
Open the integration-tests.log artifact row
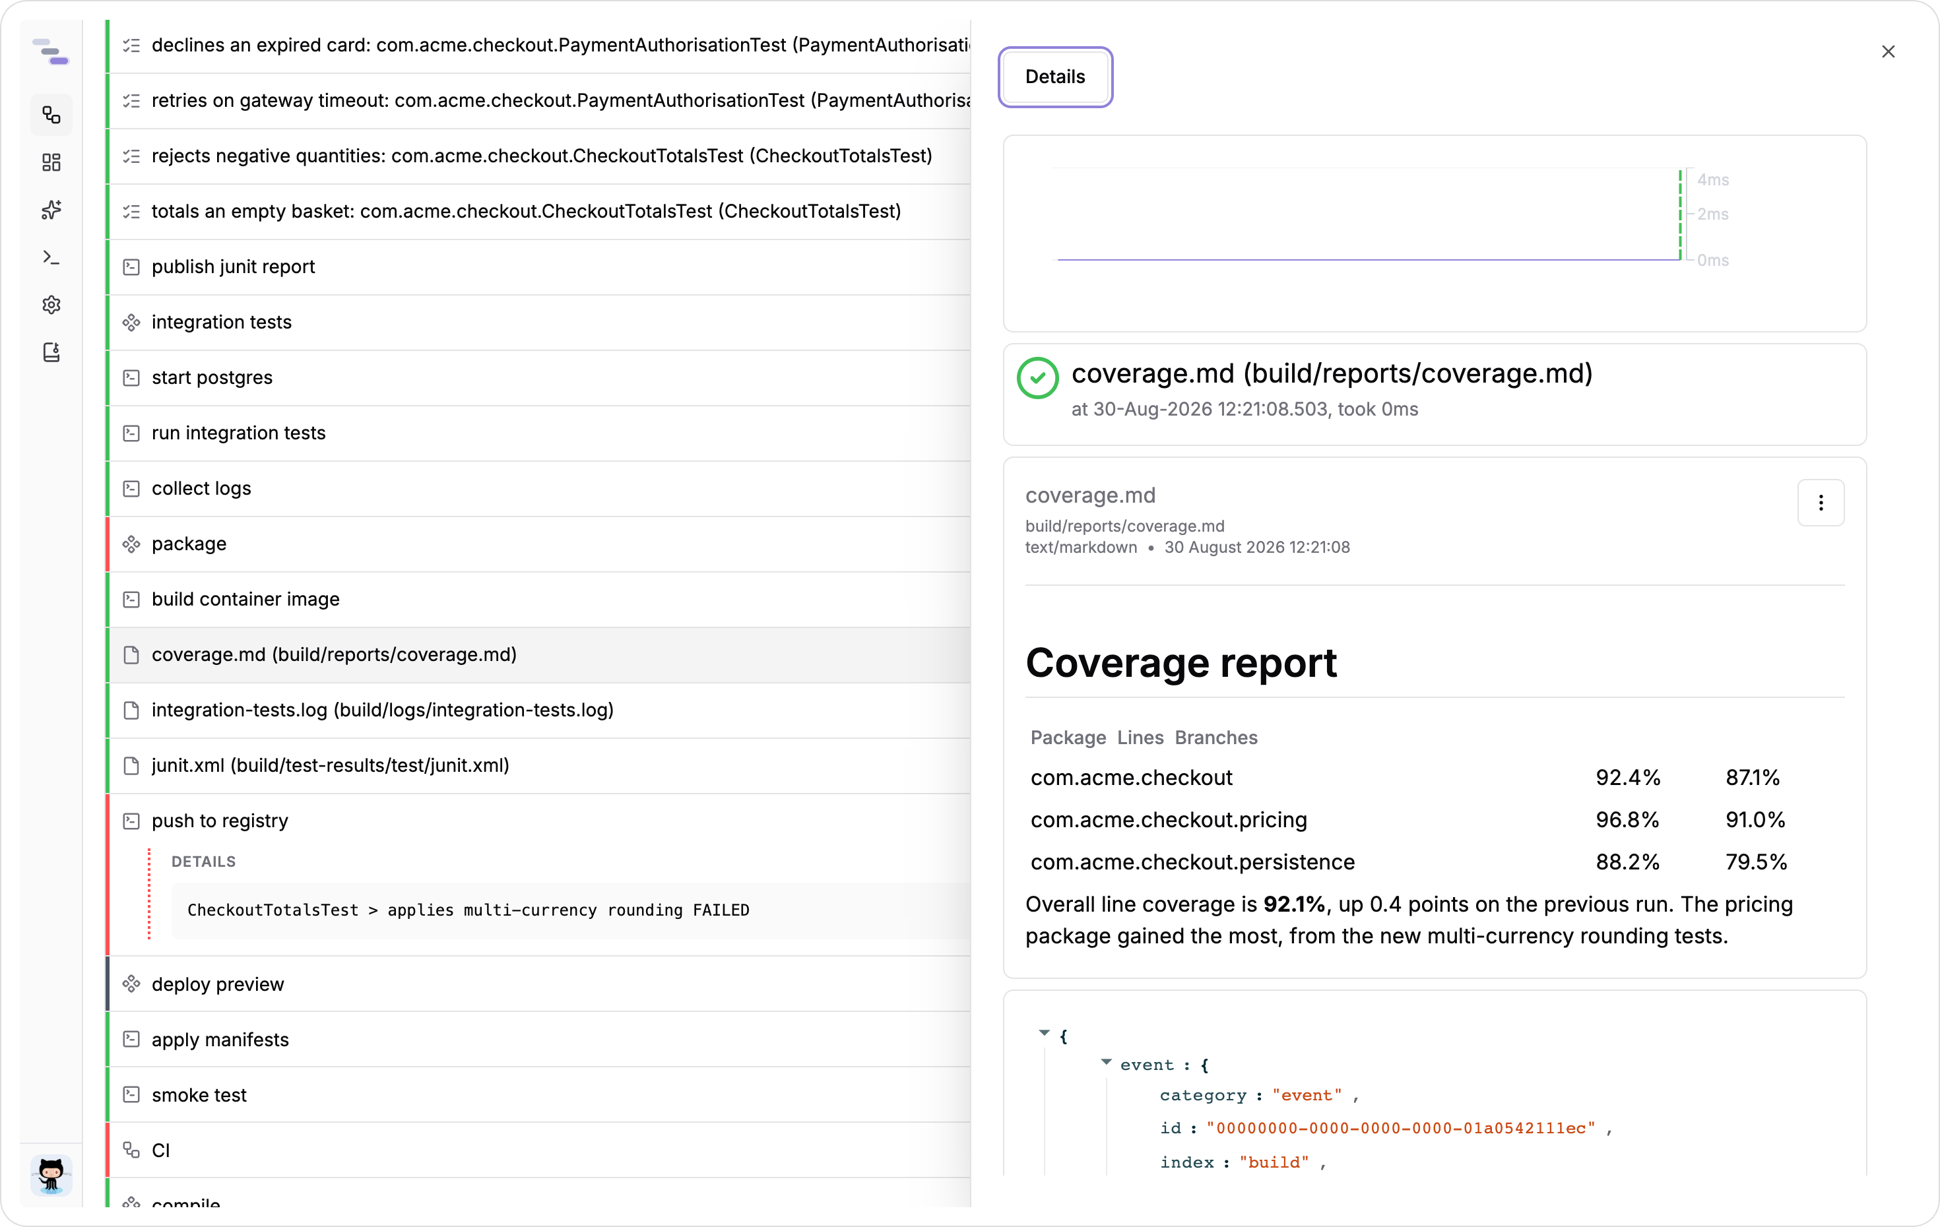coord(539,710)
